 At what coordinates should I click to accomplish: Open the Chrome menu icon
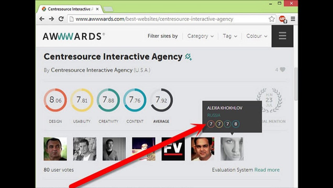[x=293, y=19]
